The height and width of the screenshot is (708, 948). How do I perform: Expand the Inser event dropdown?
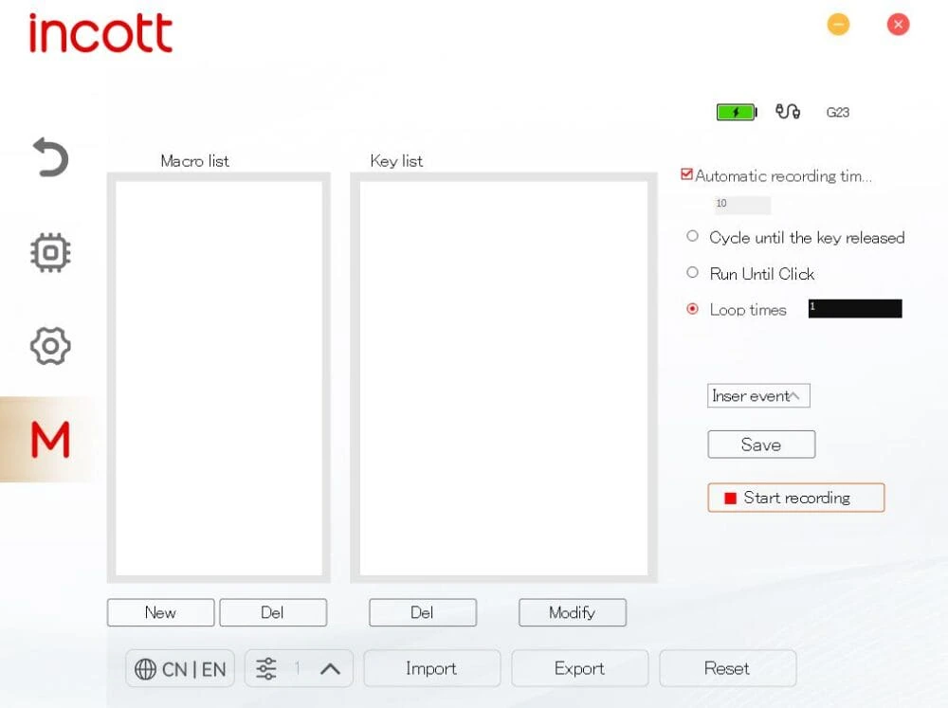click(x=758, y=396)
